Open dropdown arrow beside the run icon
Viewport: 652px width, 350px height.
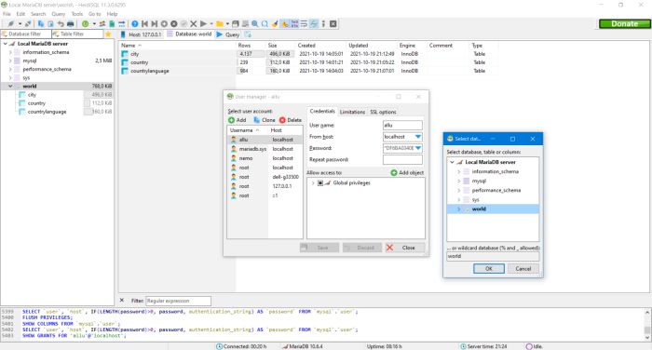point(211,23)
